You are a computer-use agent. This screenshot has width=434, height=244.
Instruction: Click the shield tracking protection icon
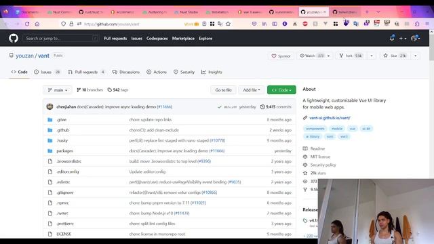point(63,24)
